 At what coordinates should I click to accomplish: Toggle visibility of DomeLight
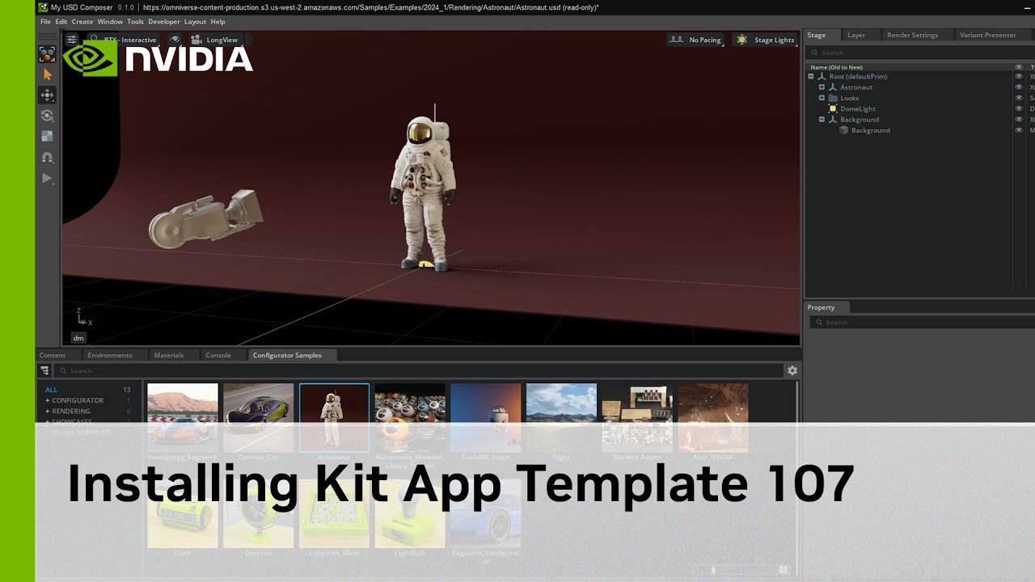click(x=1019, y=108)
